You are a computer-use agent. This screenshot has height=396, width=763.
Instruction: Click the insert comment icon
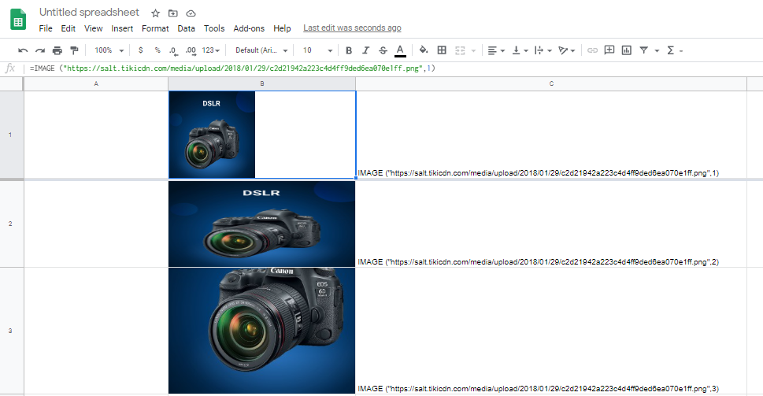pos(609,50)
